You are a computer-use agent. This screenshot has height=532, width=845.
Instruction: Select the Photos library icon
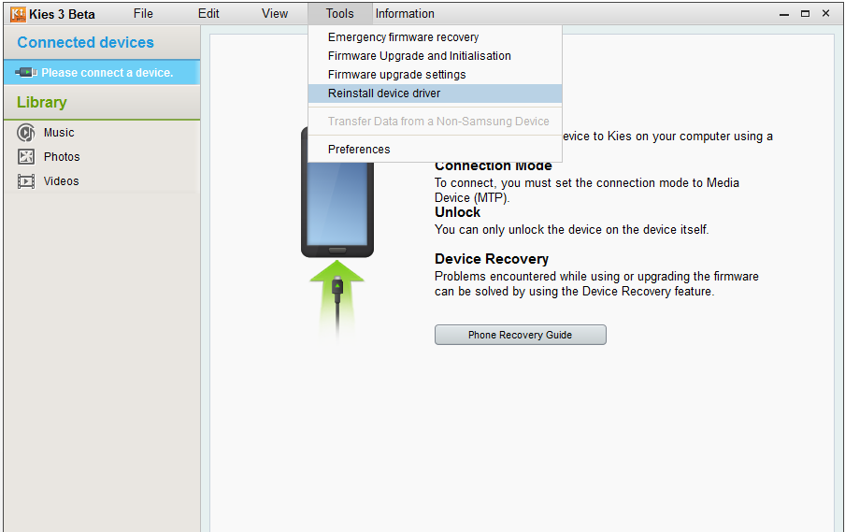click(26, 157)
